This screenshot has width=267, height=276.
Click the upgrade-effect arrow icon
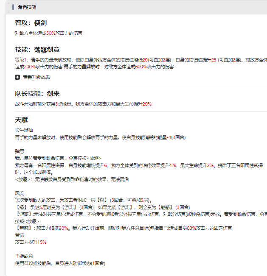(17, 77)
